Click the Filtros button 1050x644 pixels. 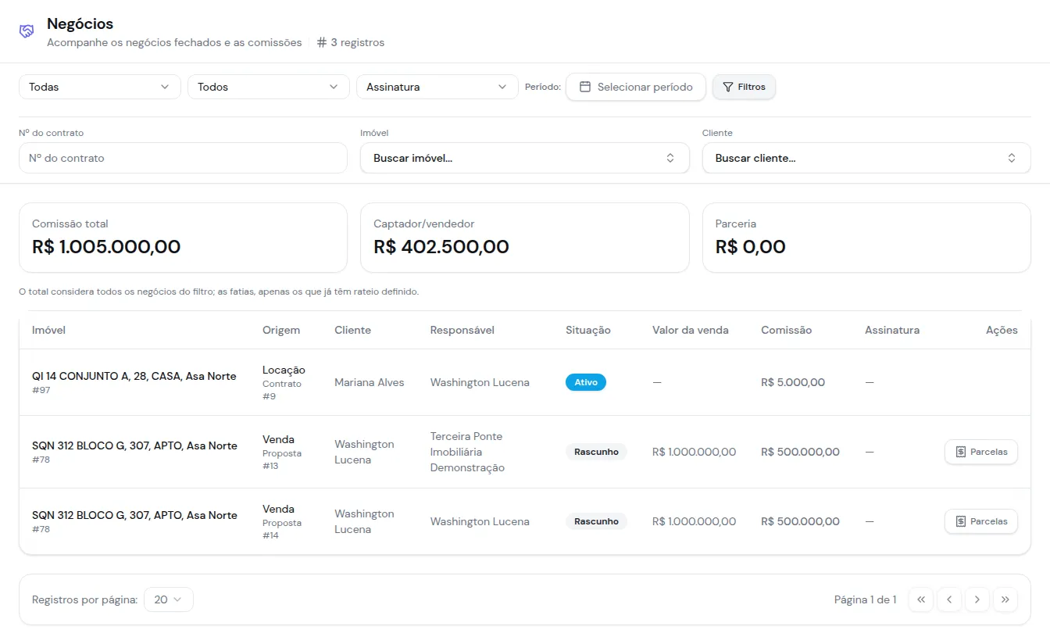click(744, 87)
